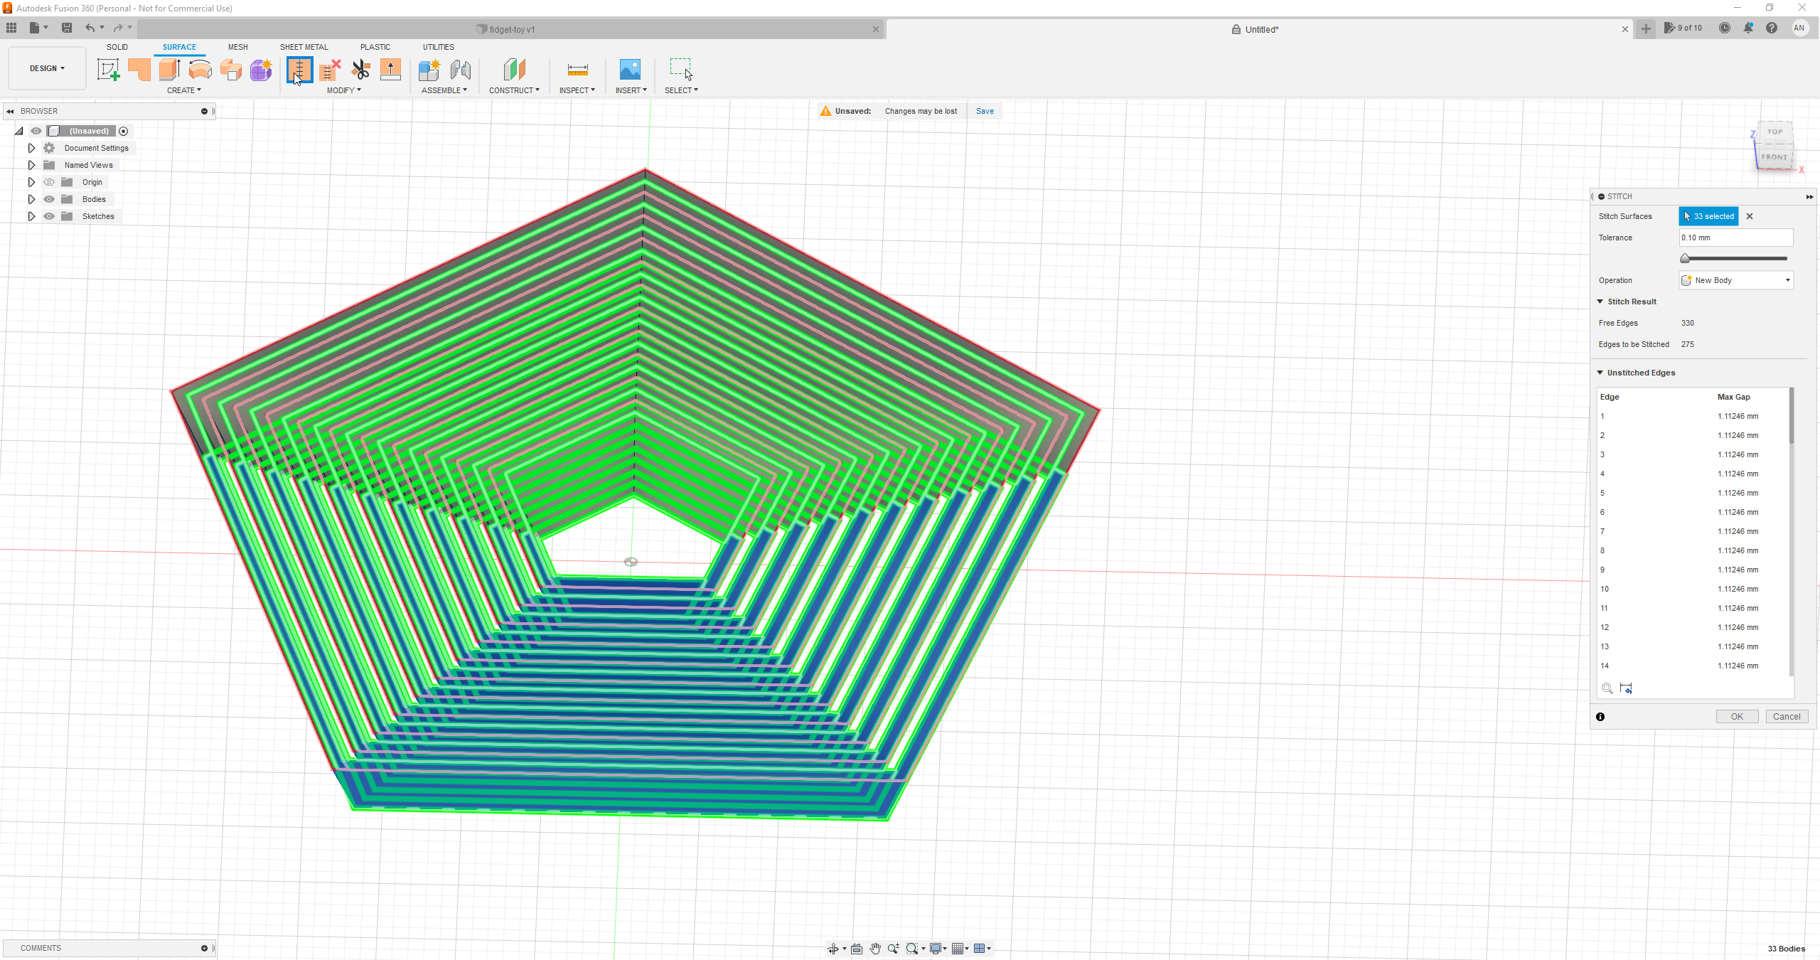Toggle visibility of the Sketches folder
This screenshot has height=960, width=1820.
48,216
